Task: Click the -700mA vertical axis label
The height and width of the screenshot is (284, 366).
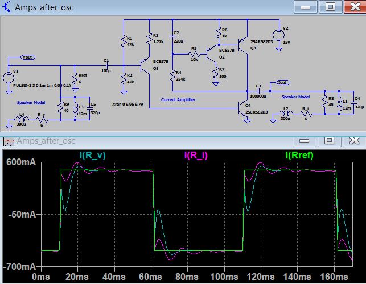Action: [x=19, y=266]
